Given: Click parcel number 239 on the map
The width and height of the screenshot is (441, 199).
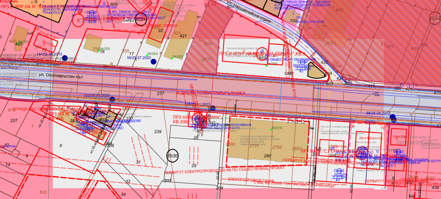Looking at the screenshot, I should [x=158, y=132].
